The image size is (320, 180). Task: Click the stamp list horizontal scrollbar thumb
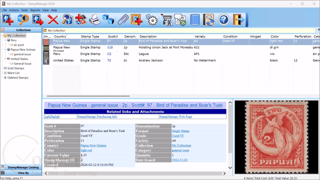[x=88, y=96]
